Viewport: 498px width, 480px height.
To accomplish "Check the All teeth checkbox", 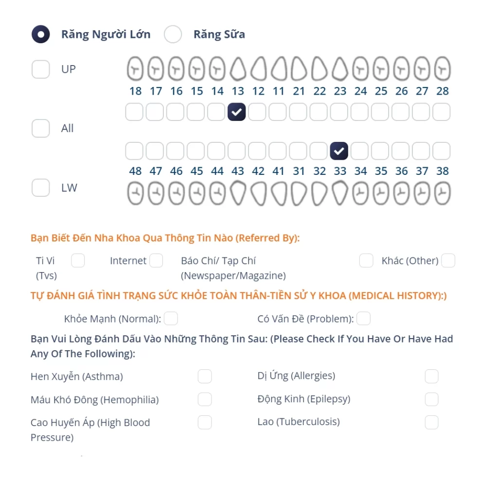I will click(x=41, y=128).
